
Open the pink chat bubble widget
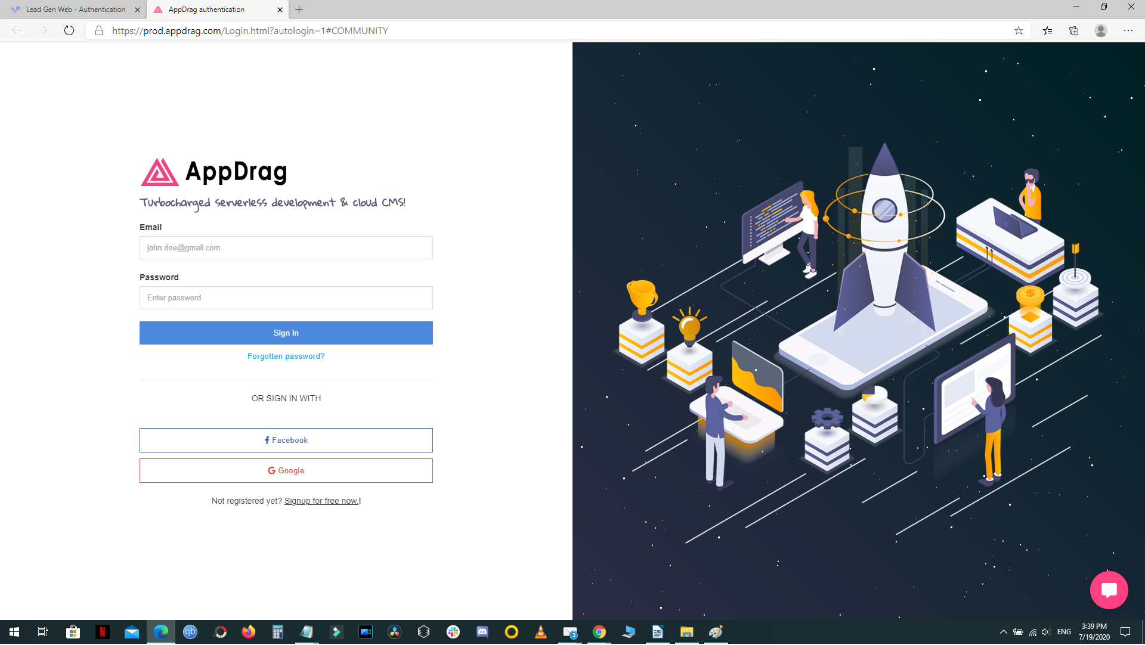point(1109,590)
